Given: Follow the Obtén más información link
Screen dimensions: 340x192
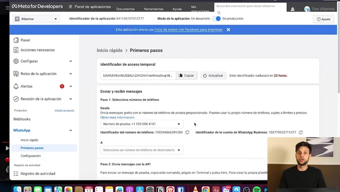Looking at the screenshot, I should 118,118.
